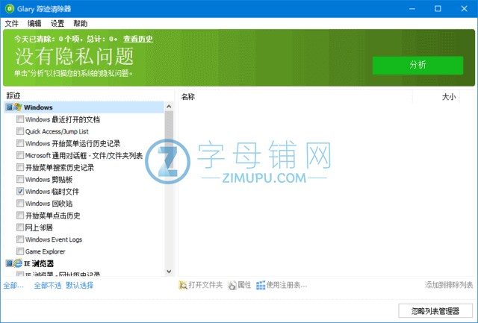This screenshot has height=323, width=478.
Task: Check Quick Access/Jump List option
Action: (20, 131)
